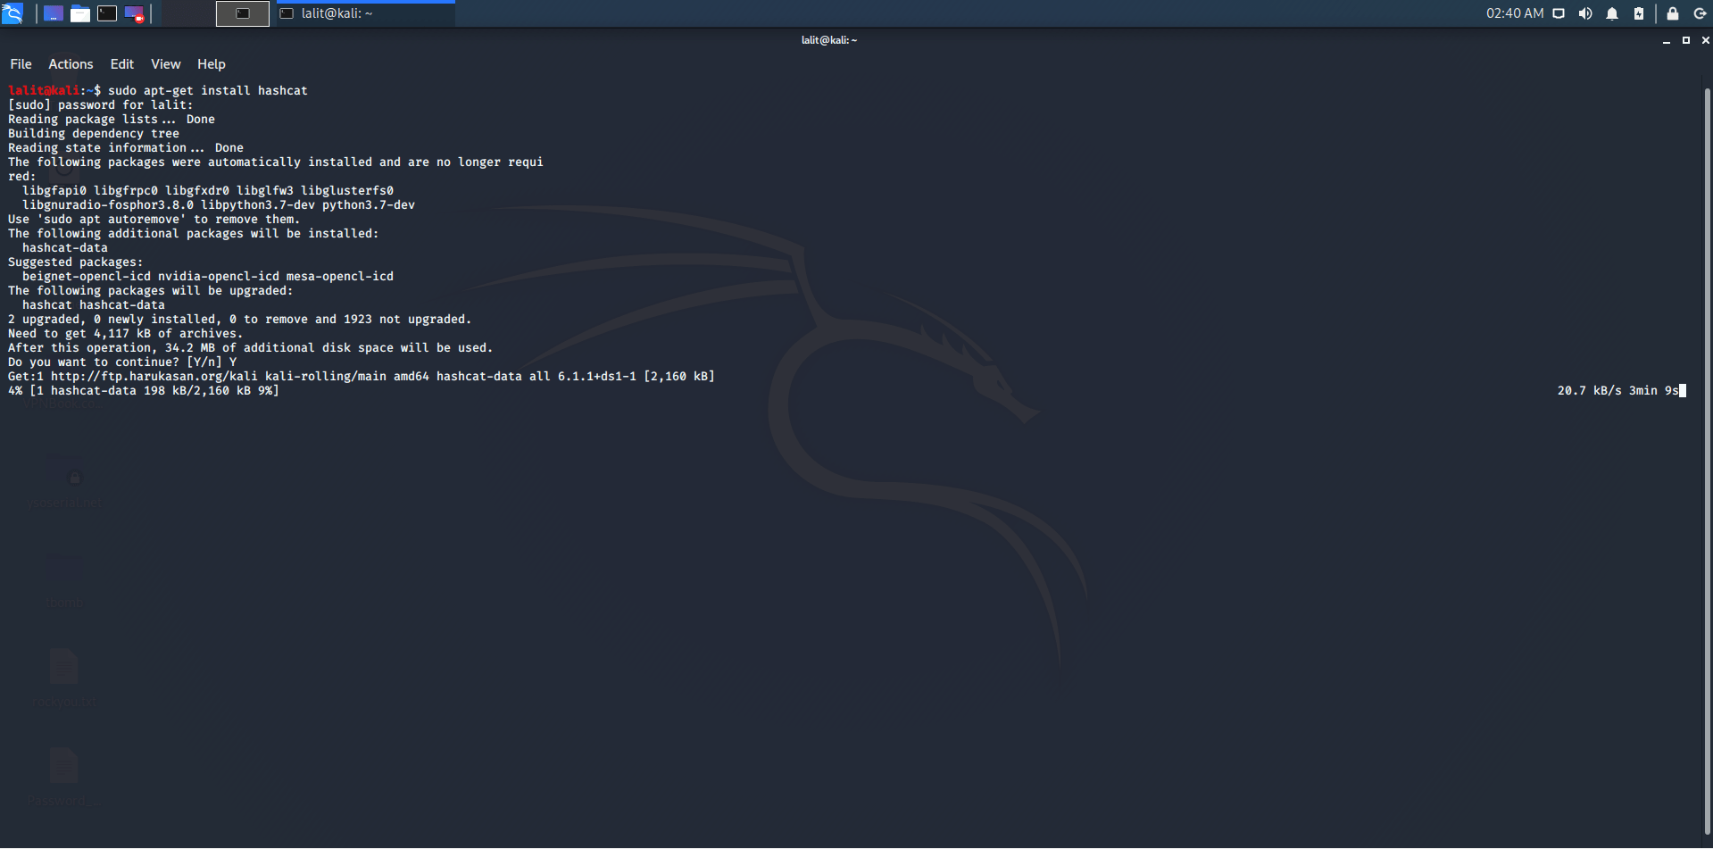This screenshot has width=1713, height=849.
Task: Click the log out icon
Action: coord(1700,13)
